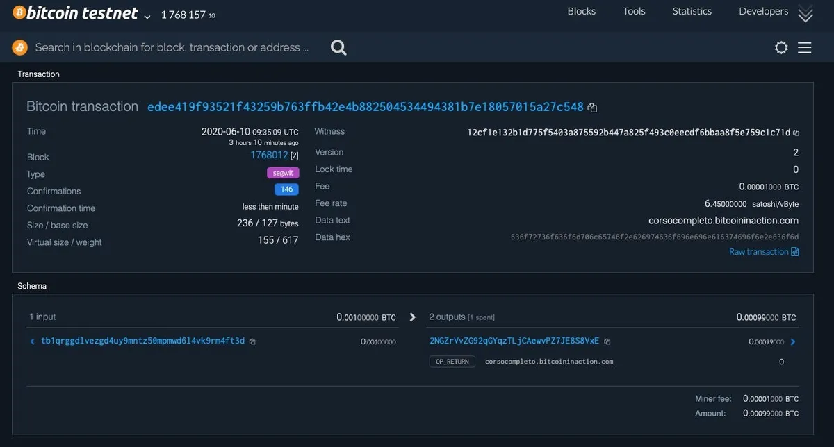This screenshot has height=447, width=834.
Task: Open the settings gear icon
Action: [x=781, y=47]
